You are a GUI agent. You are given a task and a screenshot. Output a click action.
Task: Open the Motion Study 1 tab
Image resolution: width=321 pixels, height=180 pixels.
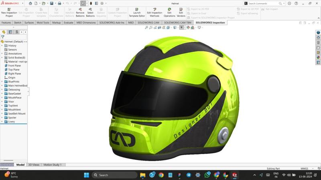pos(53,165)
